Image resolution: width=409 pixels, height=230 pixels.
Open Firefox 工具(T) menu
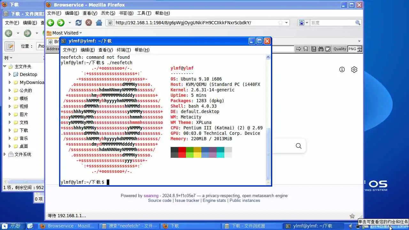[x=144, y=13]
